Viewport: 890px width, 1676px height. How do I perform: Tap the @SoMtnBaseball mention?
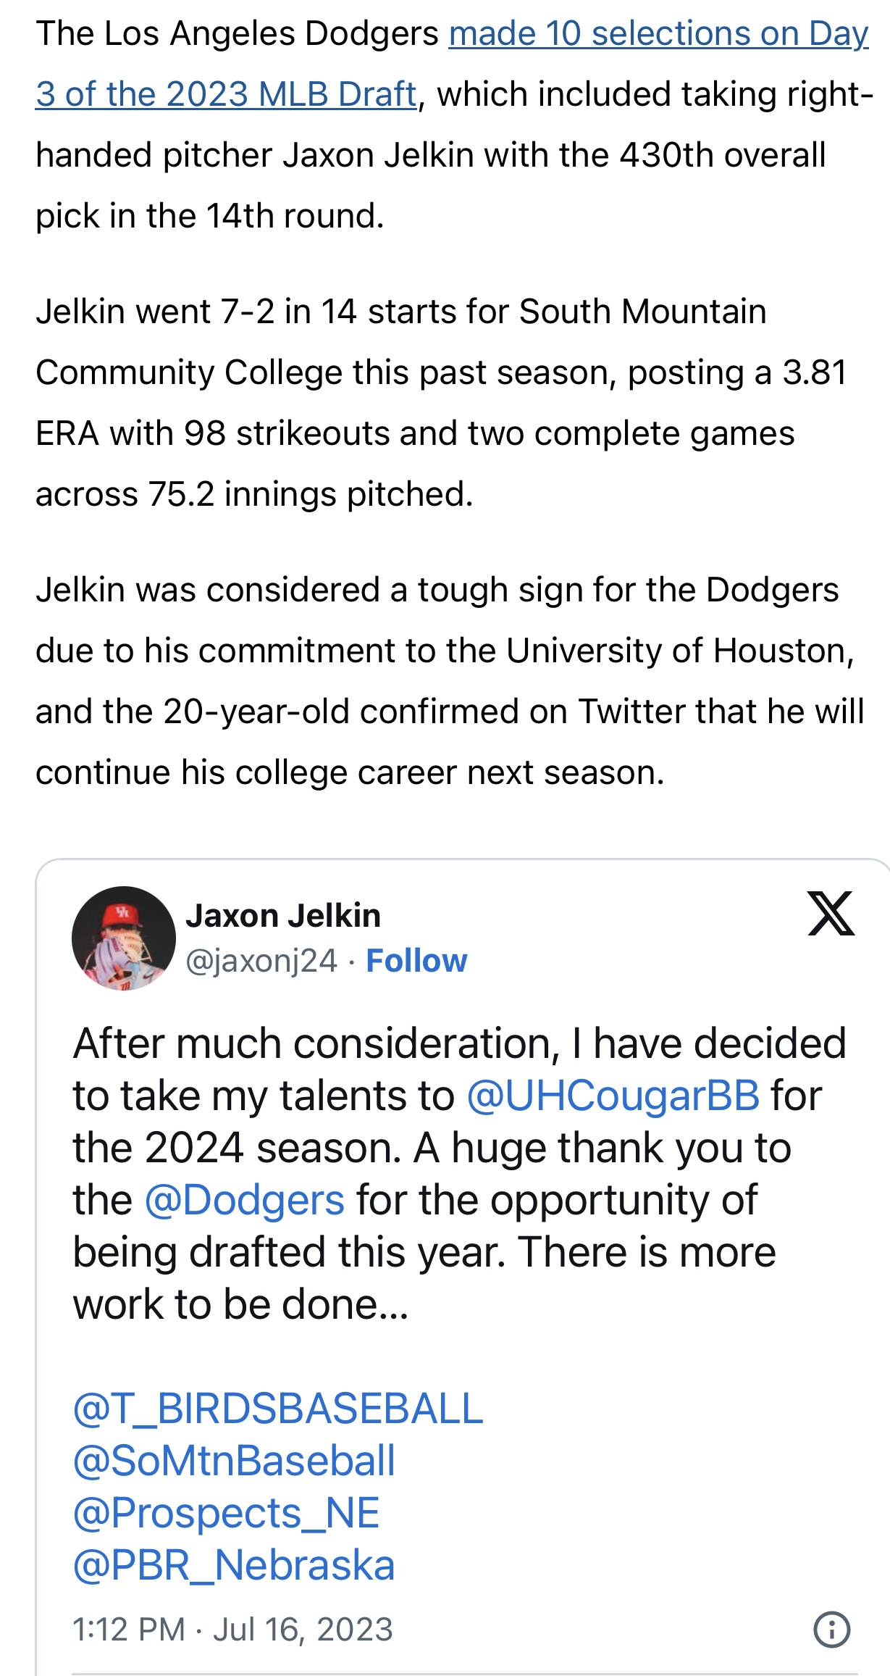click(x=234, y=1461)
